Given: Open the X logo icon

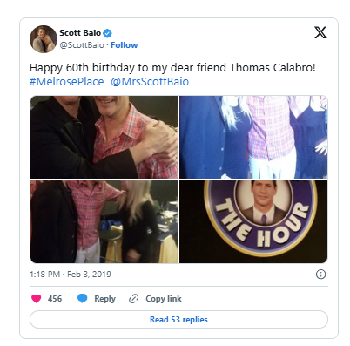Looking at the screenshot, I should click(x=320, y=32).
